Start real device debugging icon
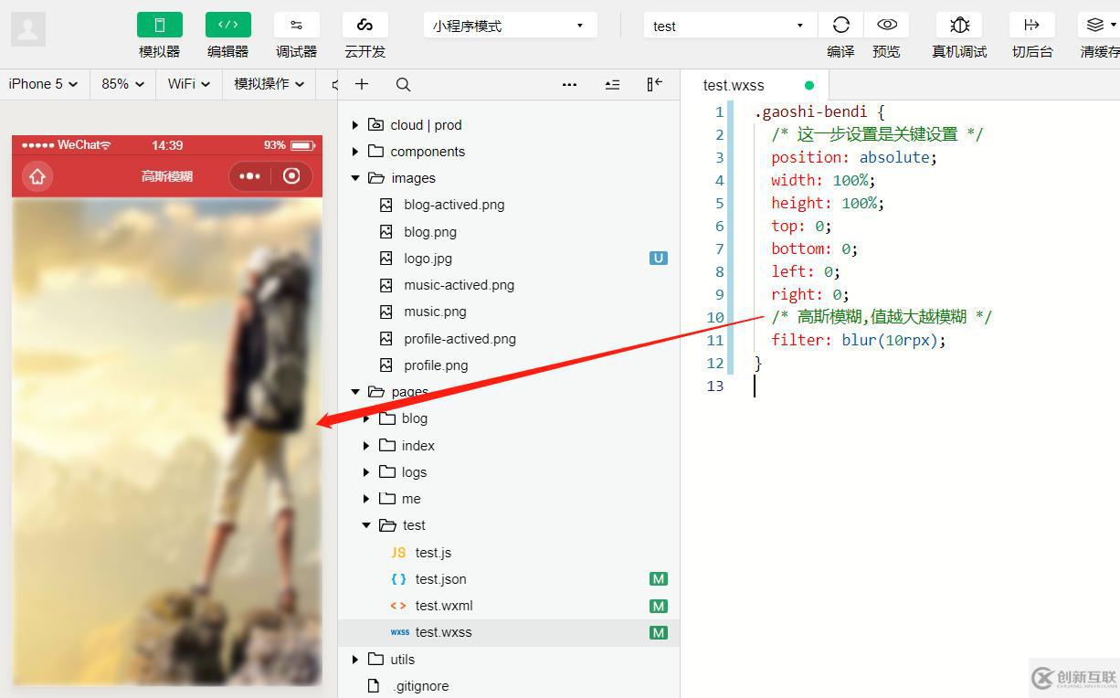 pos(959,25)
